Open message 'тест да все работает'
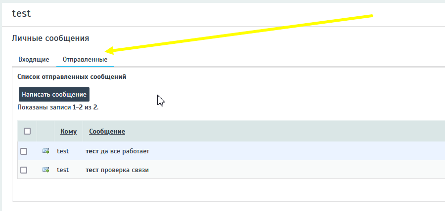Screen dimensions: 445x211 coord(117,151)
